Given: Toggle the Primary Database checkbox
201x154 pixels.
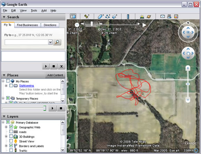Looking at the screenshot, I should pos(8,122).
